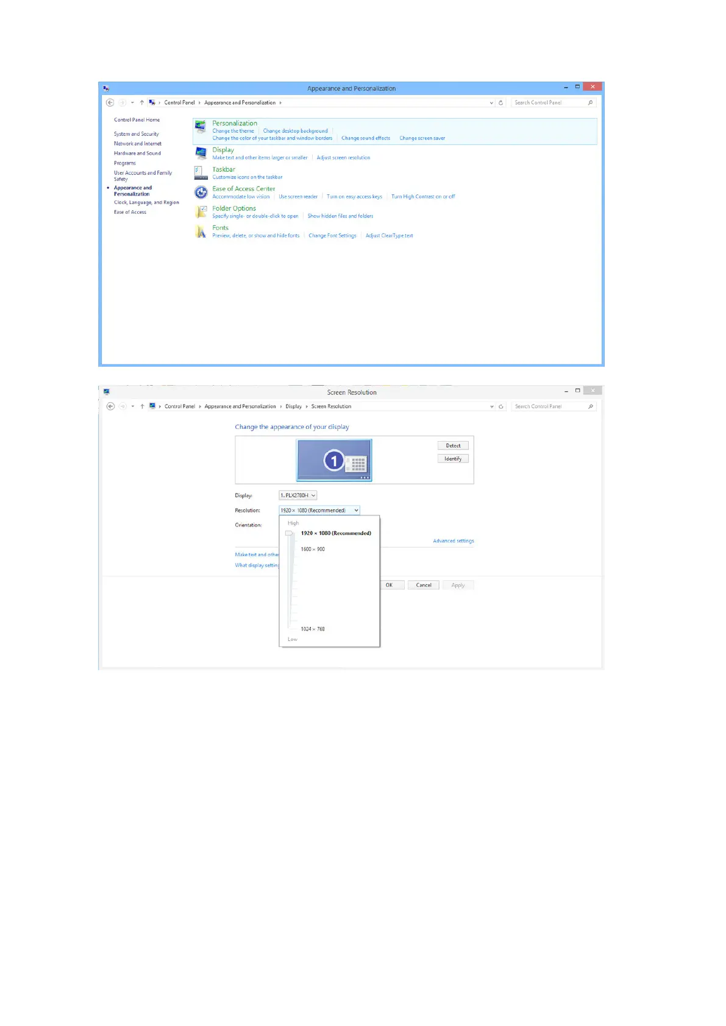726x1026 pixels.
Task: Refresh the Appearance and Personalization window
Action: (x=501, y=103)
